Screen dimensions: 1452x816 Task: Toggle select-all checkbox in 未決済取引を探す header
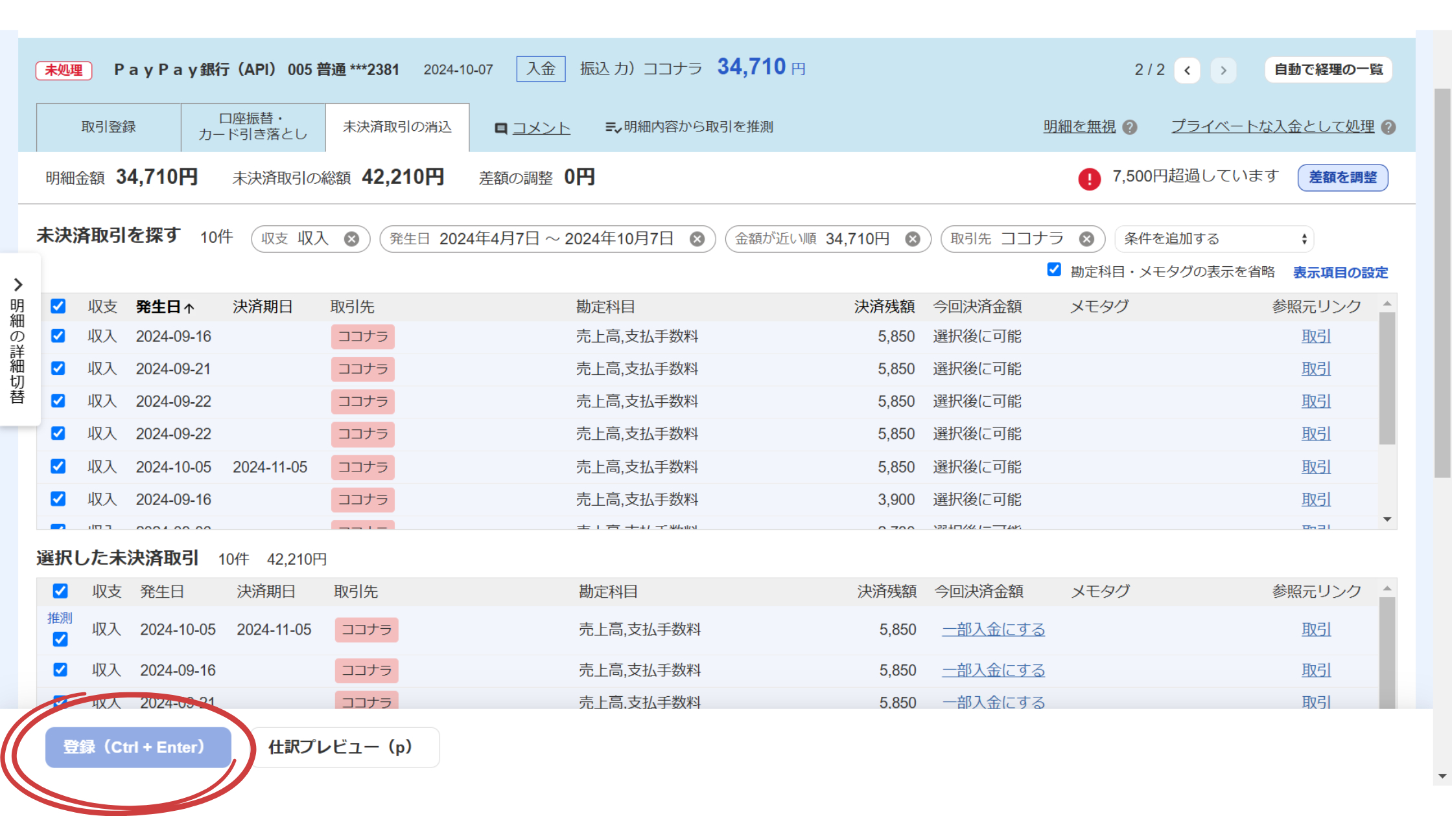coord(58,306)
